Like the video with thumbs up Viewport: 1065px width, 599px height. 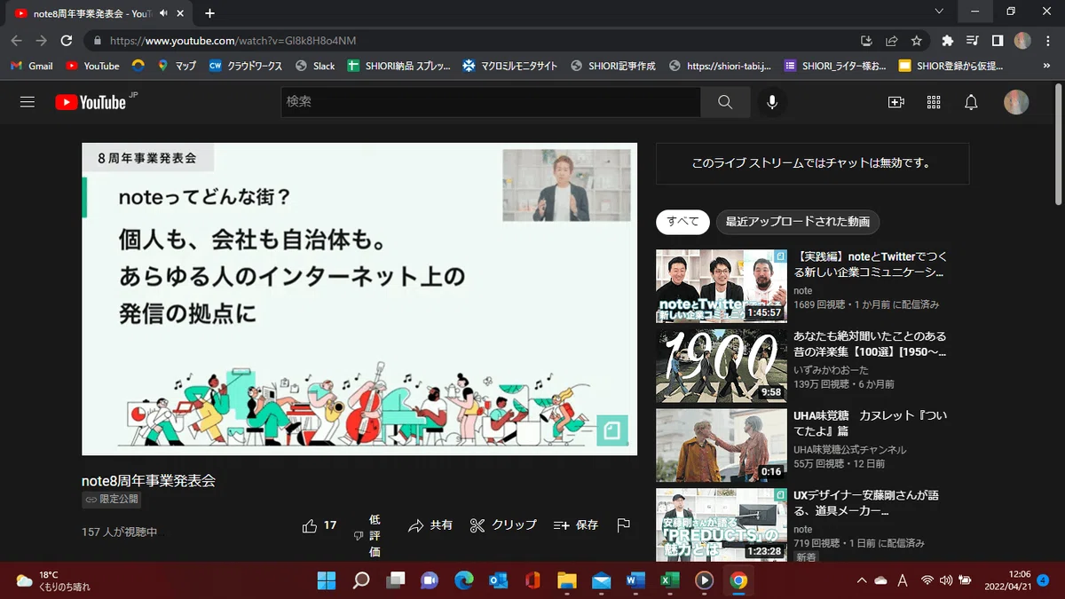click(319, 525)
